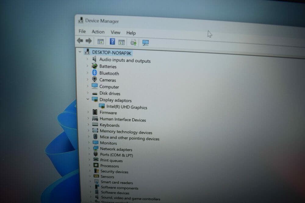Click the Keyboards category icon
305x203 pixels.
[x=95, y=124]
